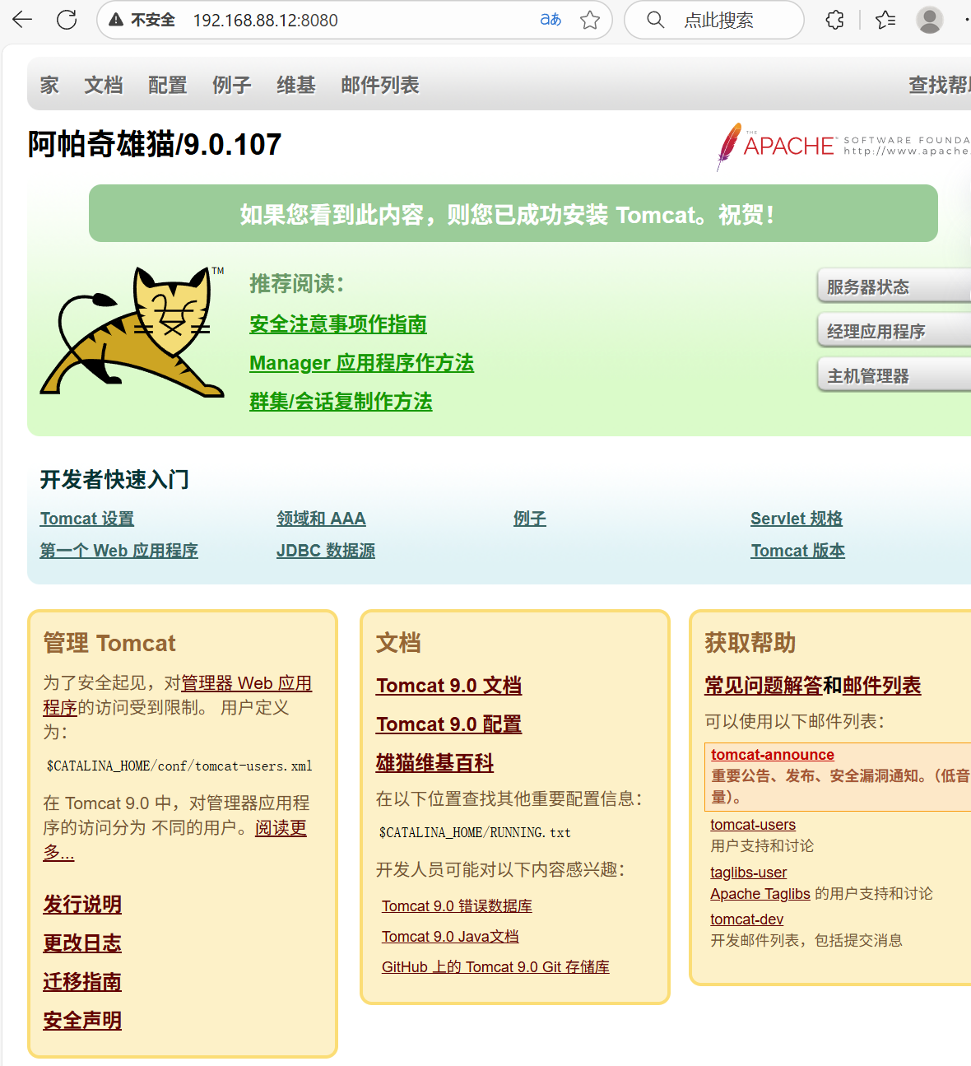Click the favorite star icon in address bar

coord(590,20)
